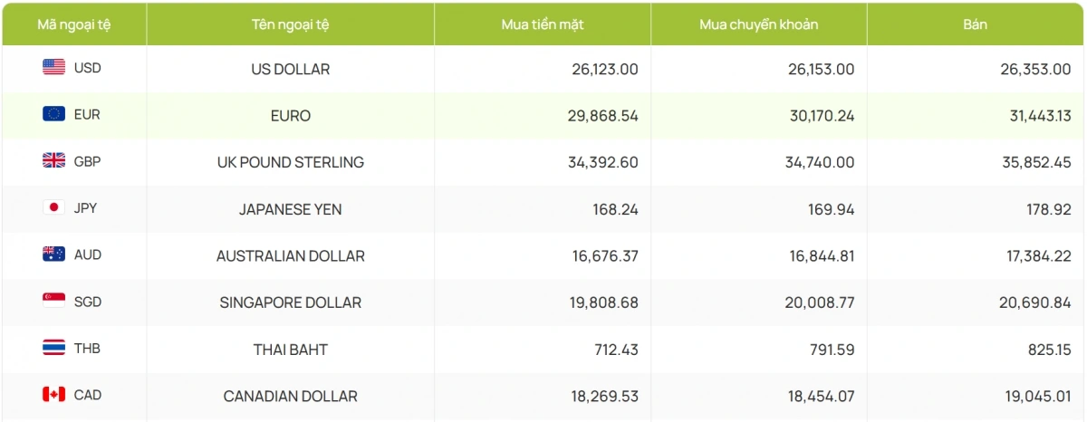Click the THAI BAHT name cell
Screen dimensions: 1087x422
[x=290, y=350]
